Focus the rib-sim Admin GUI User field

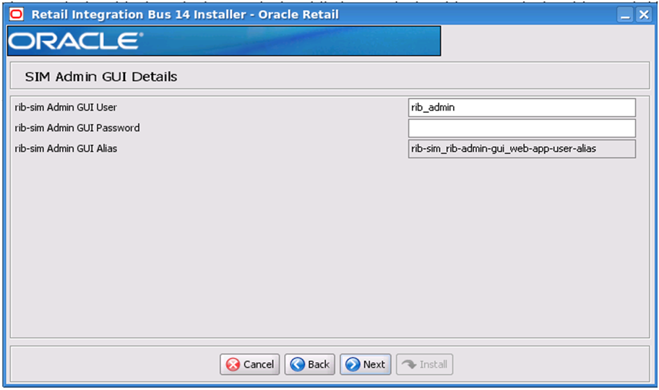[522, 108]
